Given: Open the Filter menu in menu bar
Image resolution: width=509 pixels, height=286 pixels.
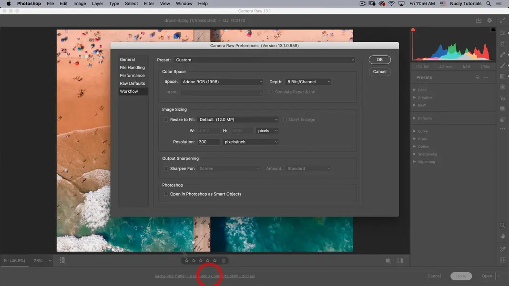Looking at the screenshot, I should coord(149,3).
